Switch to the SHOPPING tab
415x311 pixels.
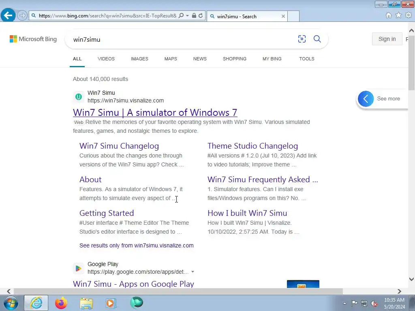(235, 59)
